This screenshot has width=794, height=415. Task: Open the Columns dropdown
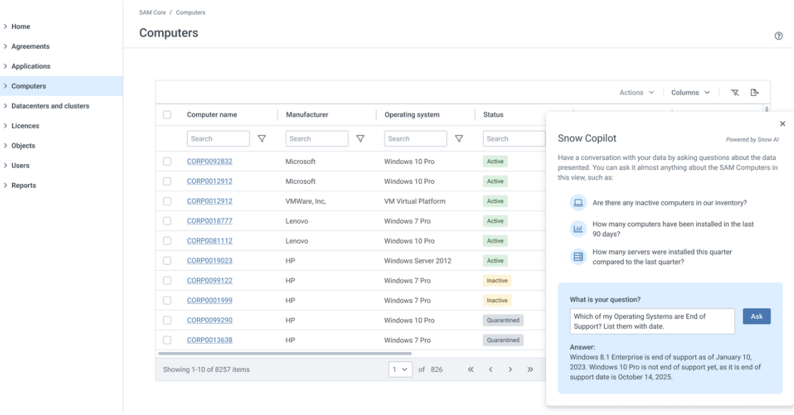pos(690,93)
